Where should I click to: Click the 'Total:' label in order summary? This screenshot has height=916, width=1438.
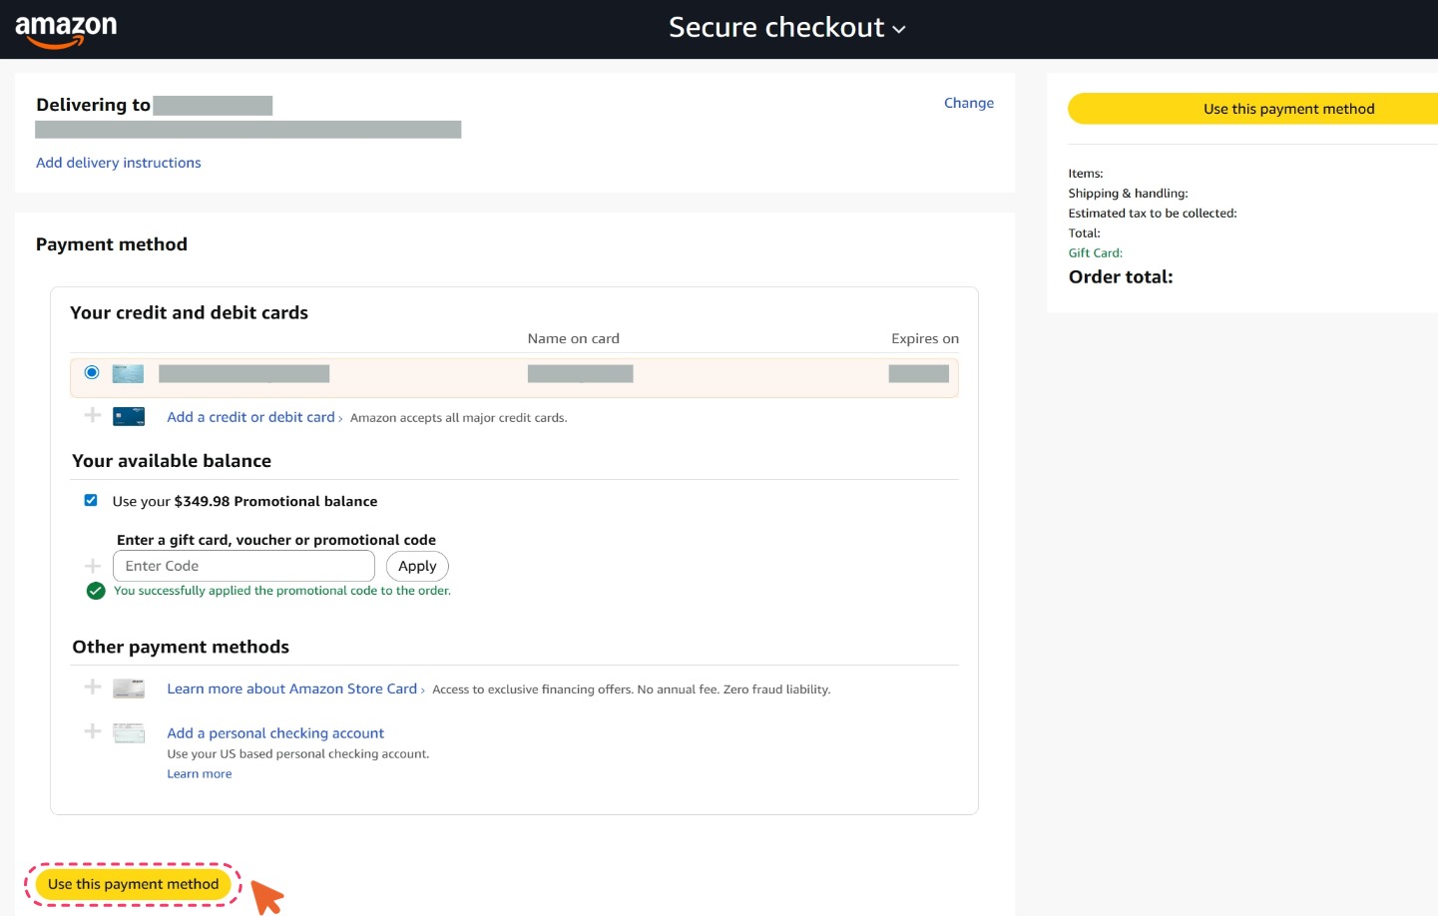coord(1084,233)
